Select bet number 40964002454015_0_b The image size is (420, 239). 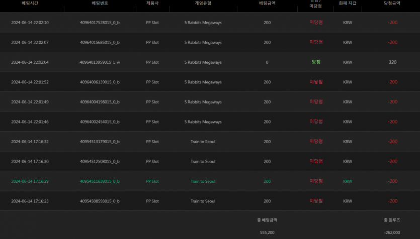100,122
